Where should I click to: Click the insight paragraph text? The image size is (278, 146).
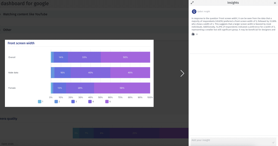[x=234, y=24]
